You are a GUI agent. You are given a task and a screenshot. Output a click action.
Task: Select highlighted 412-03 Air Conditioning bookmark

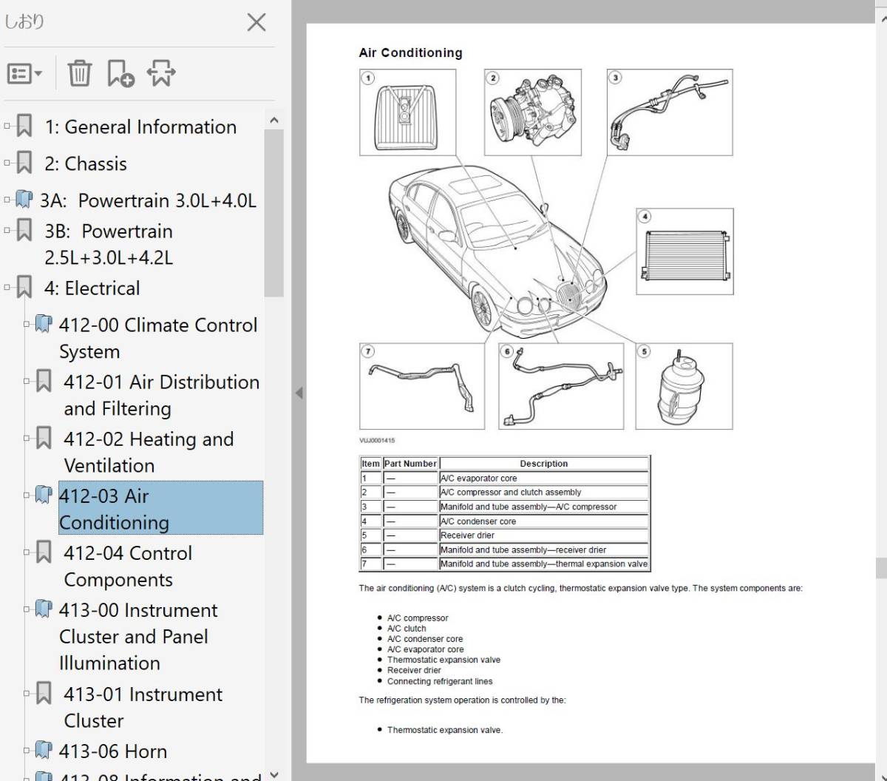pos(160,508)
